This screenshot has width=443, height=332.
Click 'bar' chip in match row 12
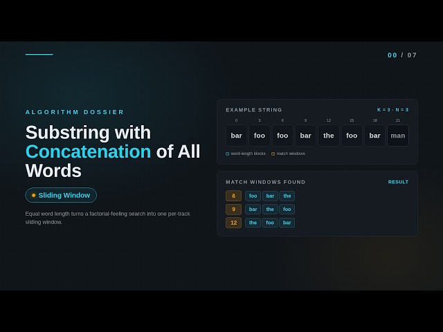coord(287,223)
